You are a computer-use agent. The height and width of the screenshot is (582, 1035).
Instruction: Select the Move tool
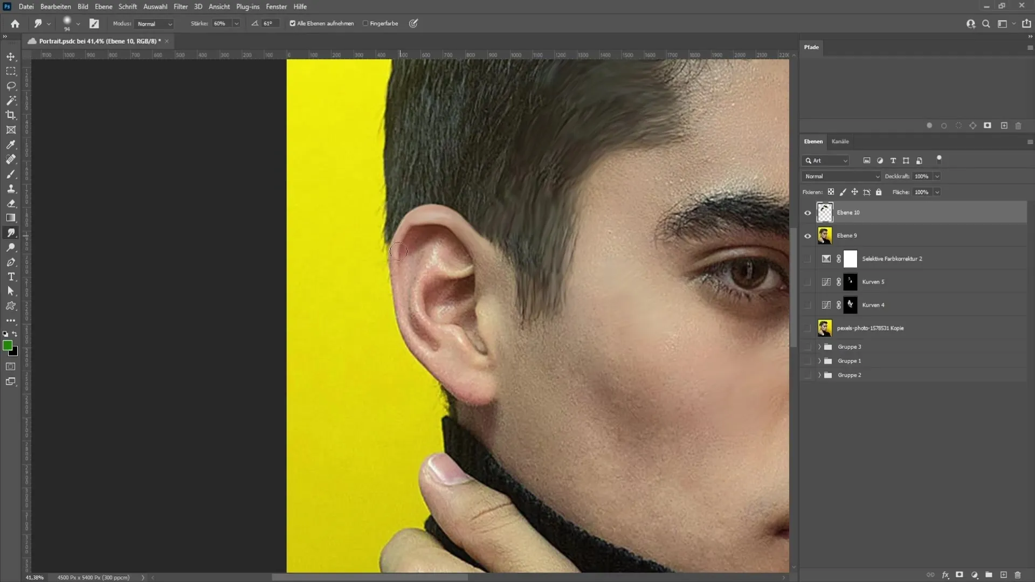tap(11, 56)
